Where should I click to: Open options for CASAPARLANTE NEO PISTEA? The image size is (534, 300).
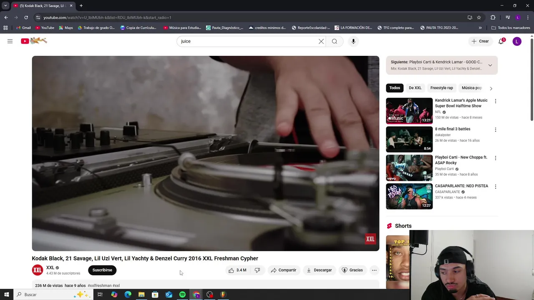[496, 187]
